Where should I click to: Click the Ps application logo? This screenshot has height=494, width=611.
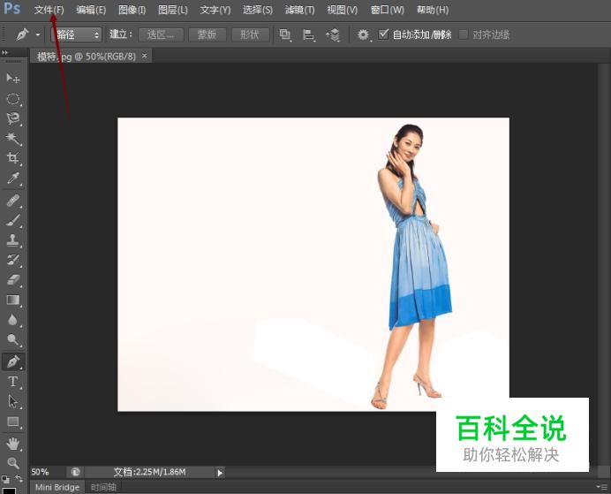click(11, 8)
